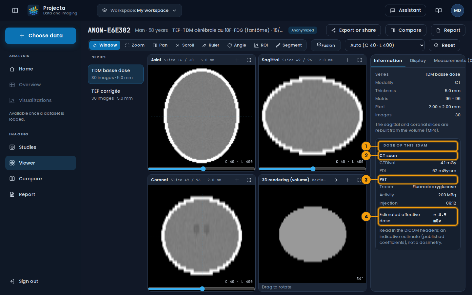The height and width of the screenshot is (295, 472).
Task: Click the Sagittal slice slider
Action: tap(312, 169)
